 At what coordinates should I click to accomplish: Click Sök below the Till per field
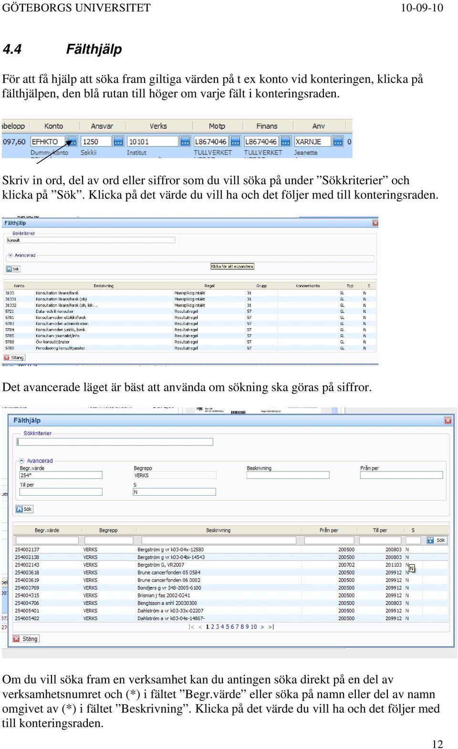pos(24,509)
